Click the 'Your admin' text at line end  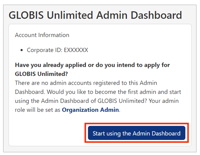point(164,101)
